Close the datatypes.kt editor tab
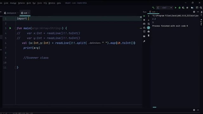 [18, 13]
